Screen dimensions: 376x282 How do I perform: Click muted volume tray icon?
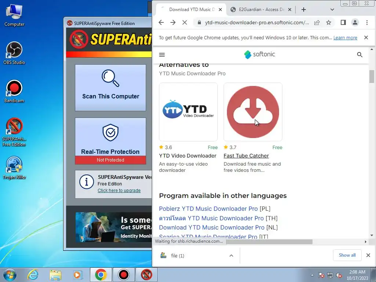pos(339,275)
